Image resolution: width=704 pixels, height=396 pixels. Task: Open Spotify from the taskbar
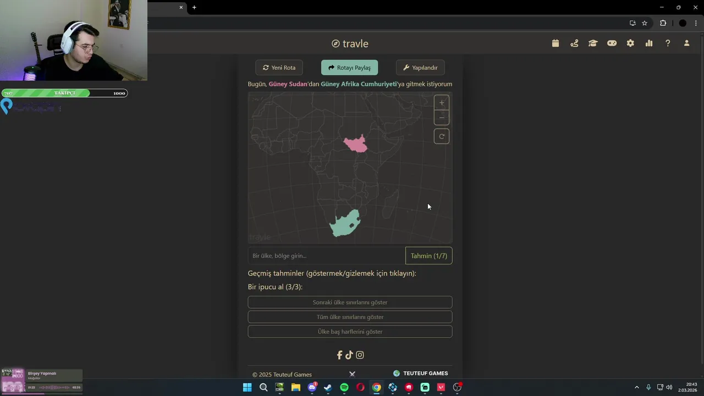coord(344,387)
